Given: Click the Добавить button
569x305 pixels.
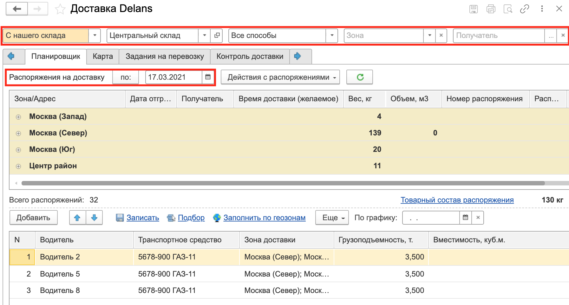Looking at the screenshot, I should [x=33, y=217].
